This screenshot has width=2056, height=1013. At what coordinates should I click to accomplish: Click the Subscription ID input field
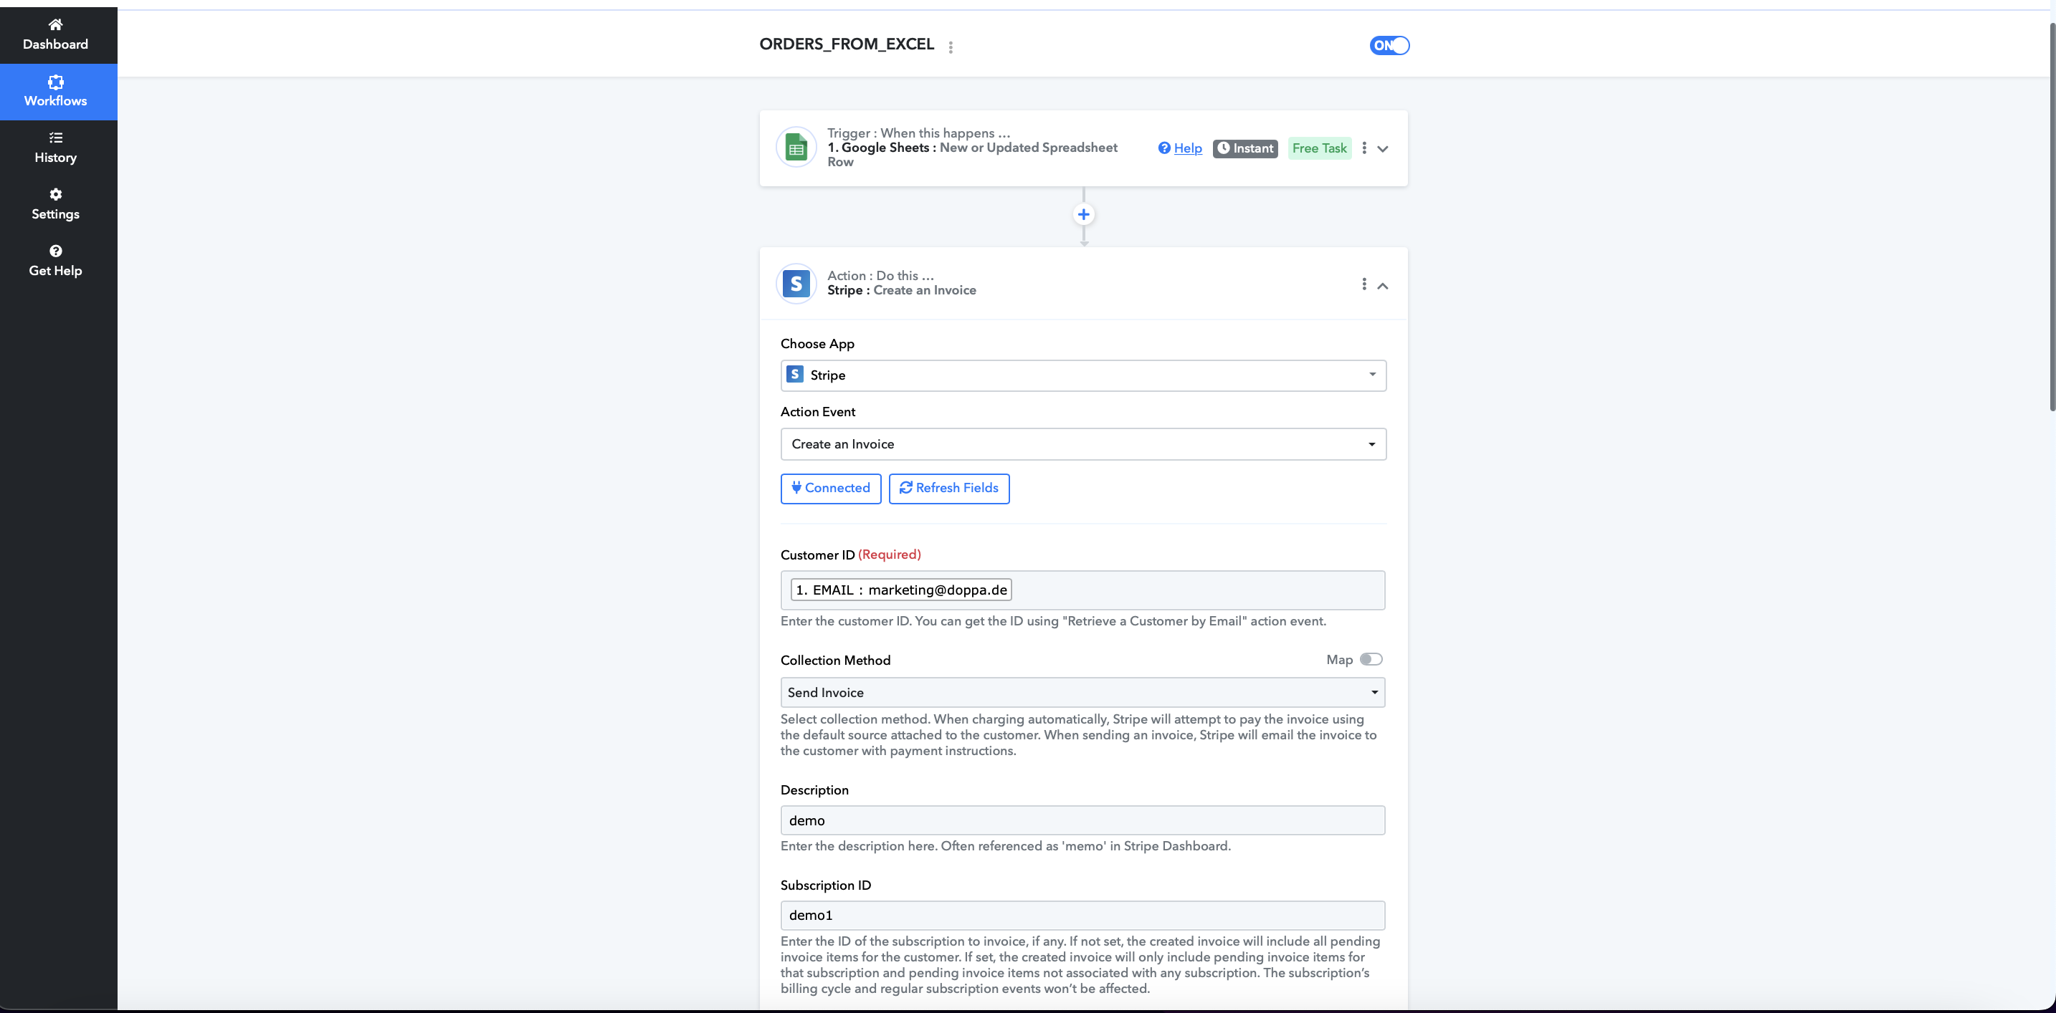tap(1082, 916)
